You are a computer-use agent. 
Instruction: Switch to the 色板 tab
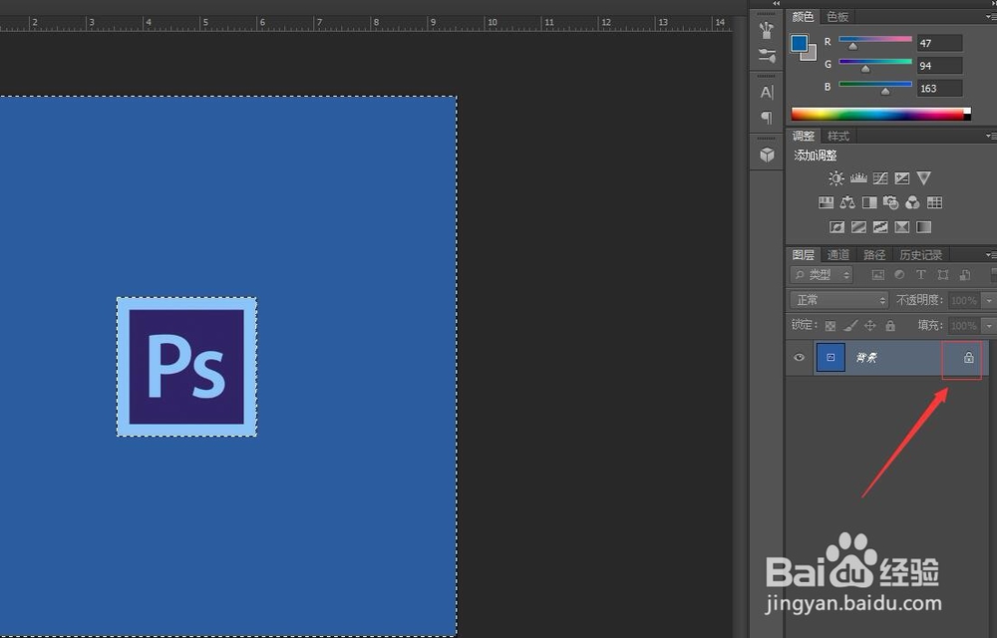(837, 17)
